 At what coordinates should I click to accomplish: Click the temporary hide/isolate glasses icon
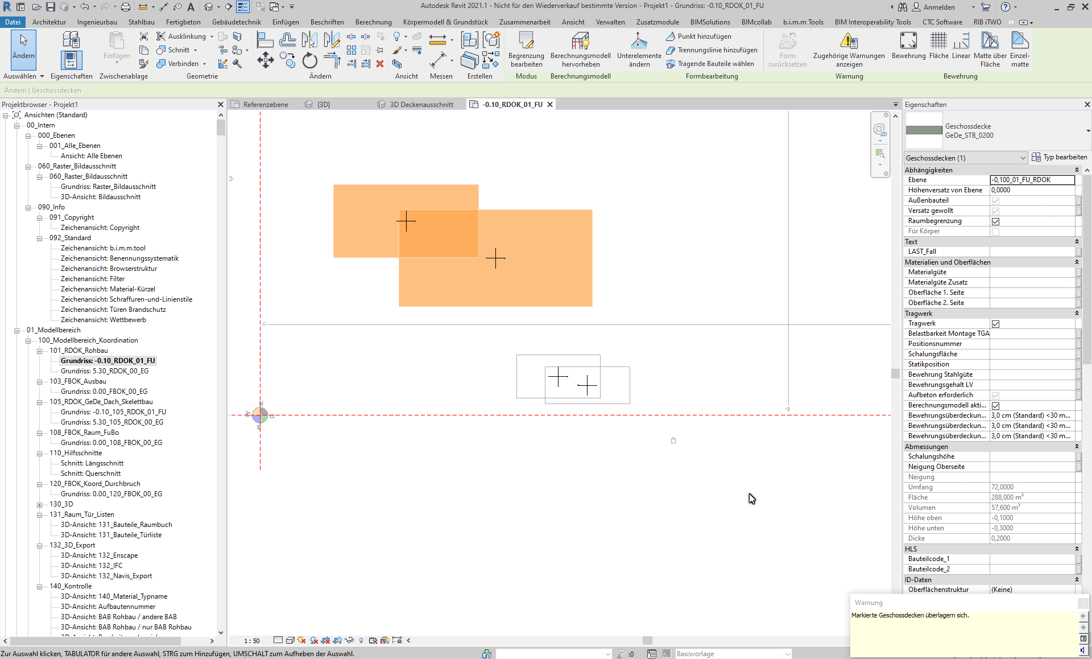tap(349, 641)
